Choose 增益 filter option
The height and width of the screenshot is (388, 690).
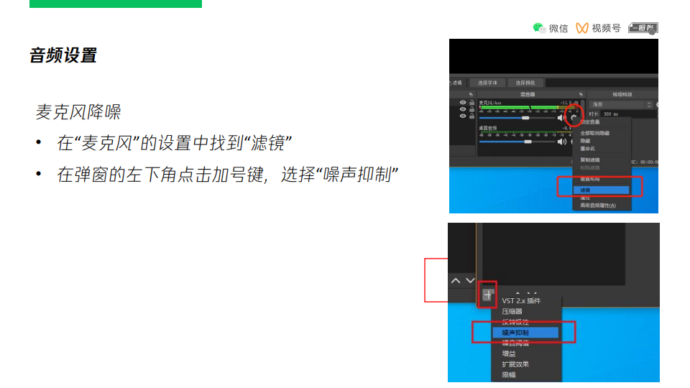pyautogui.click(x=509, y=354)
